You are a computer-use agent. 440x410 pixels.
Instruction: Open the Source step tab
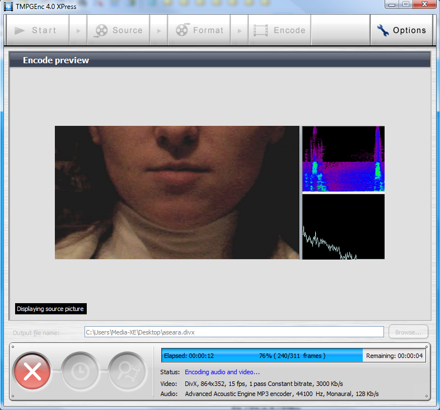119,30
